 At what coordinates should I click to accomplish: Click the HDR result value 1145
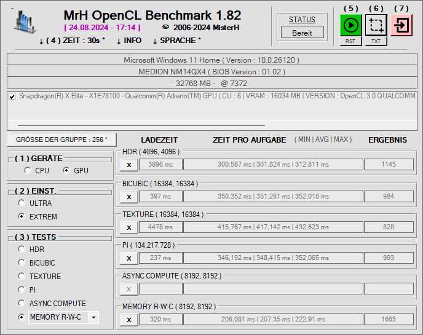click(x=389, y=165)
